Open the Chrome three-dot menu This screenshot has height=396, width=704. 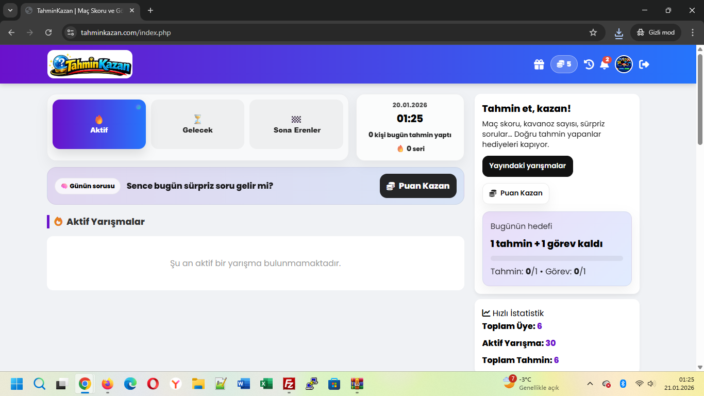pyautogui.click(x=692, y=32)
